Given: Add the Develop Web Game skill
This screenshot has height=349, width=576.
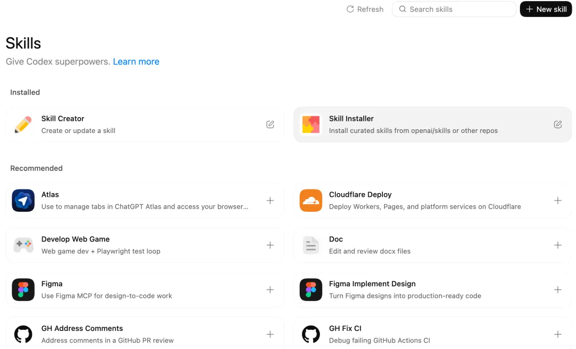Looking at the screenshot, I should (x=270, y=245).
